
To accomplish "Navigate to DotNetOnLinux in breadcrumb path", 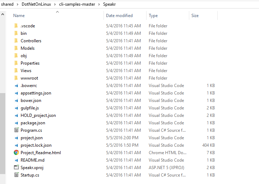I will click(37, 4).
